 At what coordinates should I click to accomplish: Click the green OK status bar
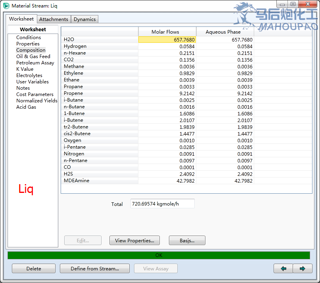coord(159,255)
